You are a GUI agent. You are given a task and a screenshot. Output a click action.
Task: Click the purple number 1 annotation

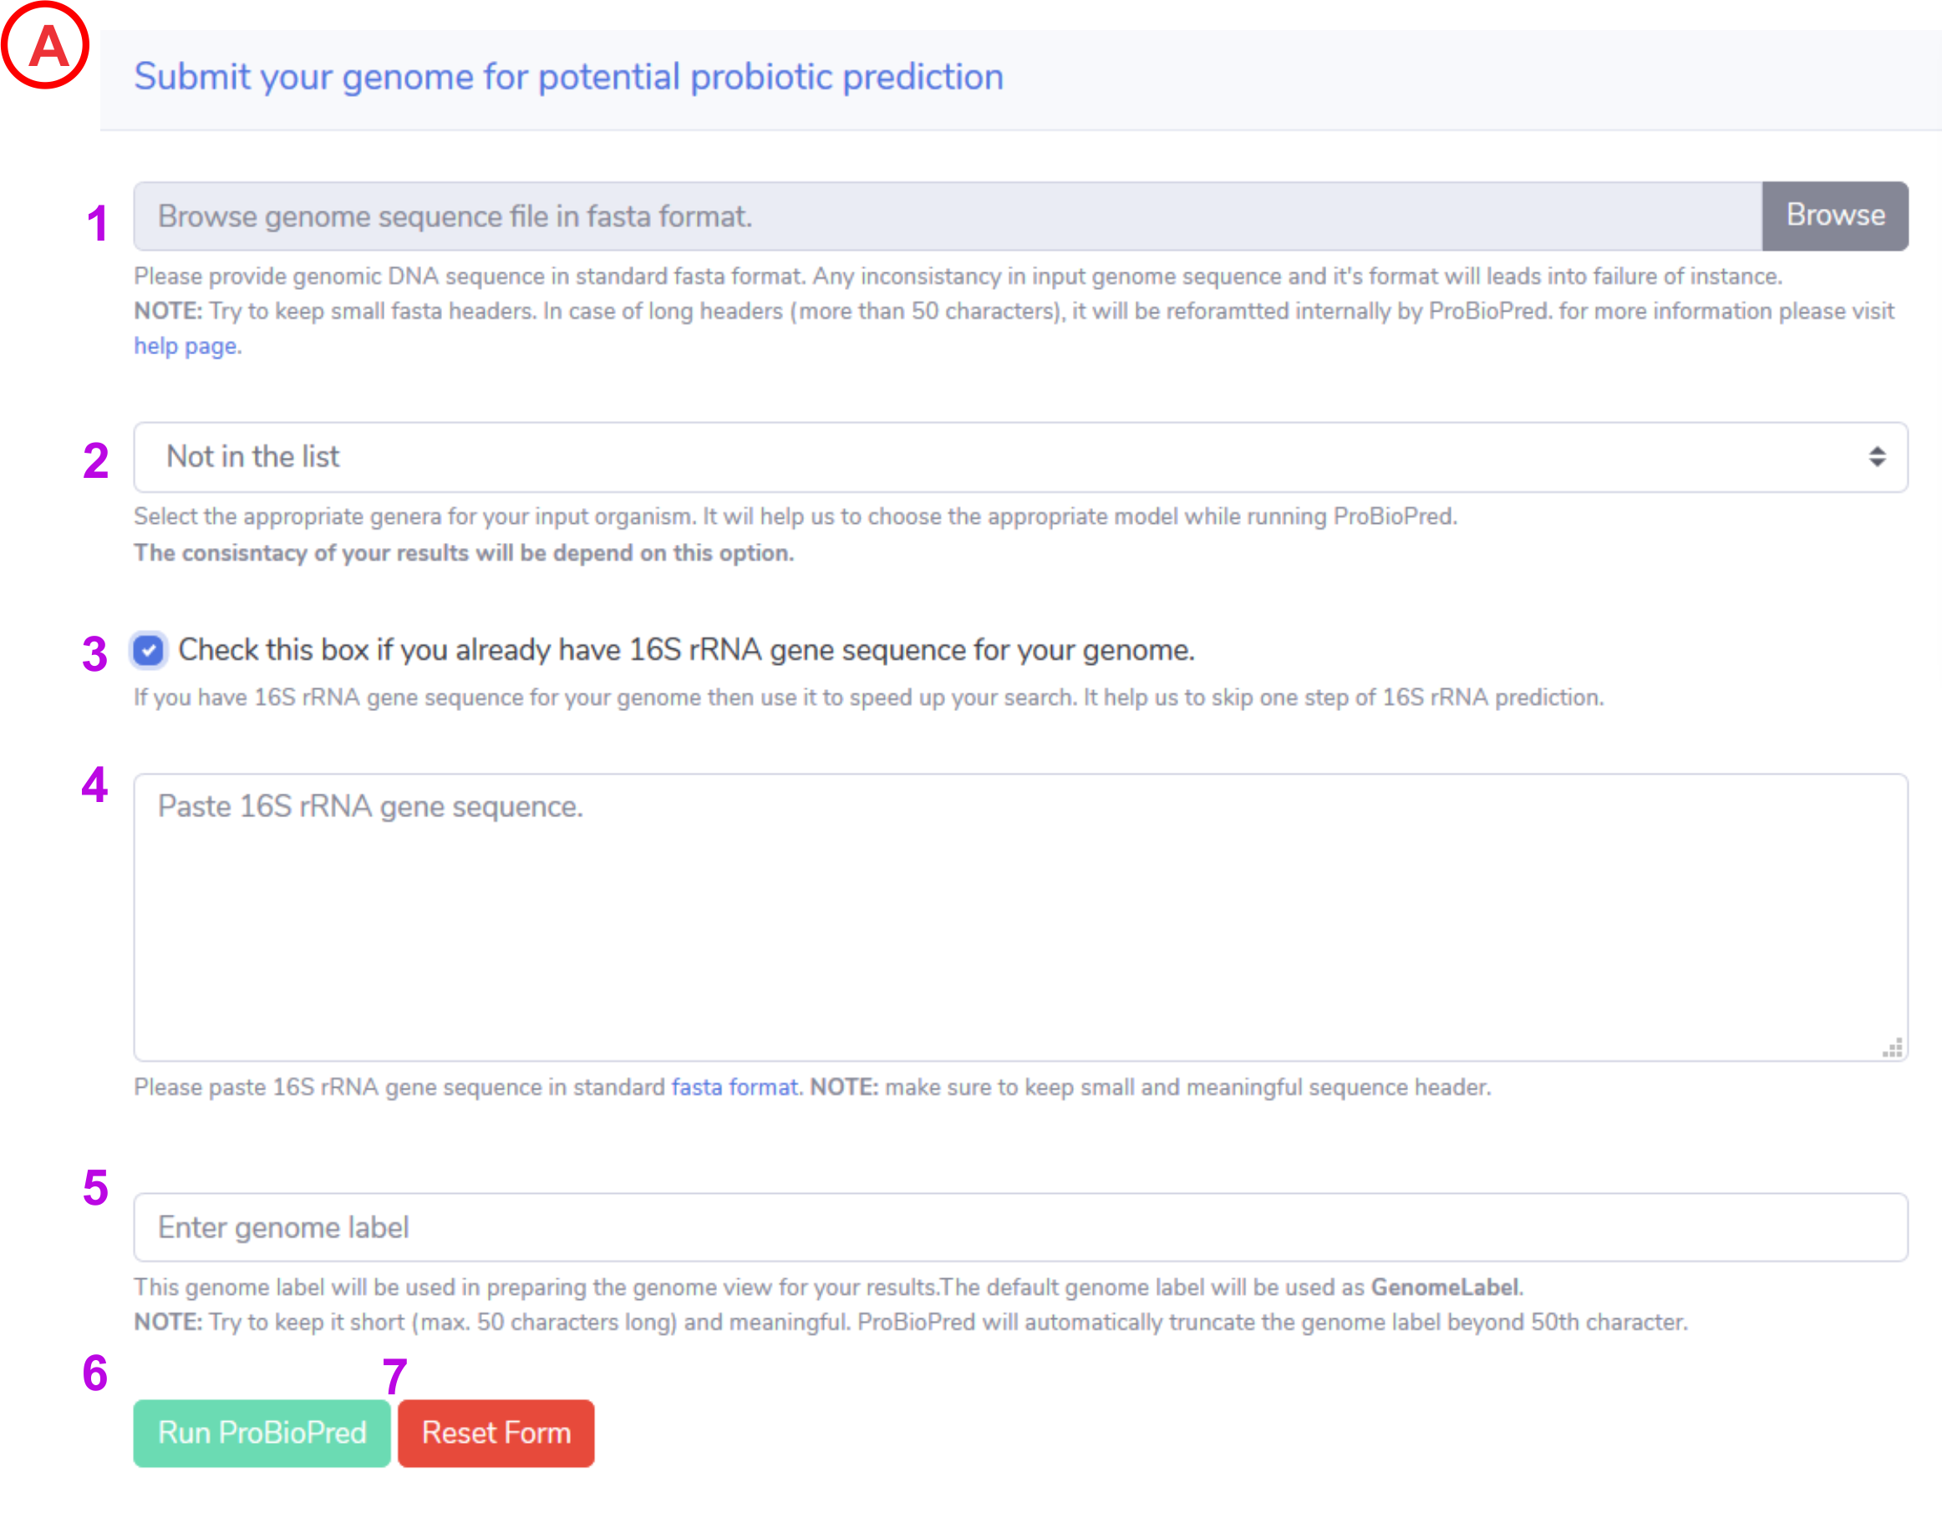point(97,223)
